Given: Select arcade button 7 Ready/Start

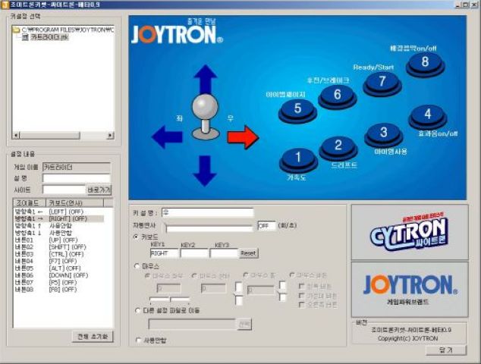Looking at the screenshot, I should [382, 83].
